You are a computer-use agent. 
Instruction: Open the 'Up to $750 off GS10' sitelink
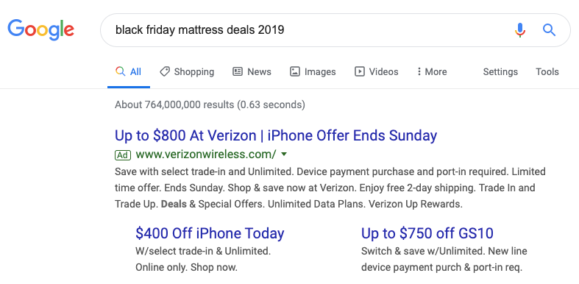point(427,233)
